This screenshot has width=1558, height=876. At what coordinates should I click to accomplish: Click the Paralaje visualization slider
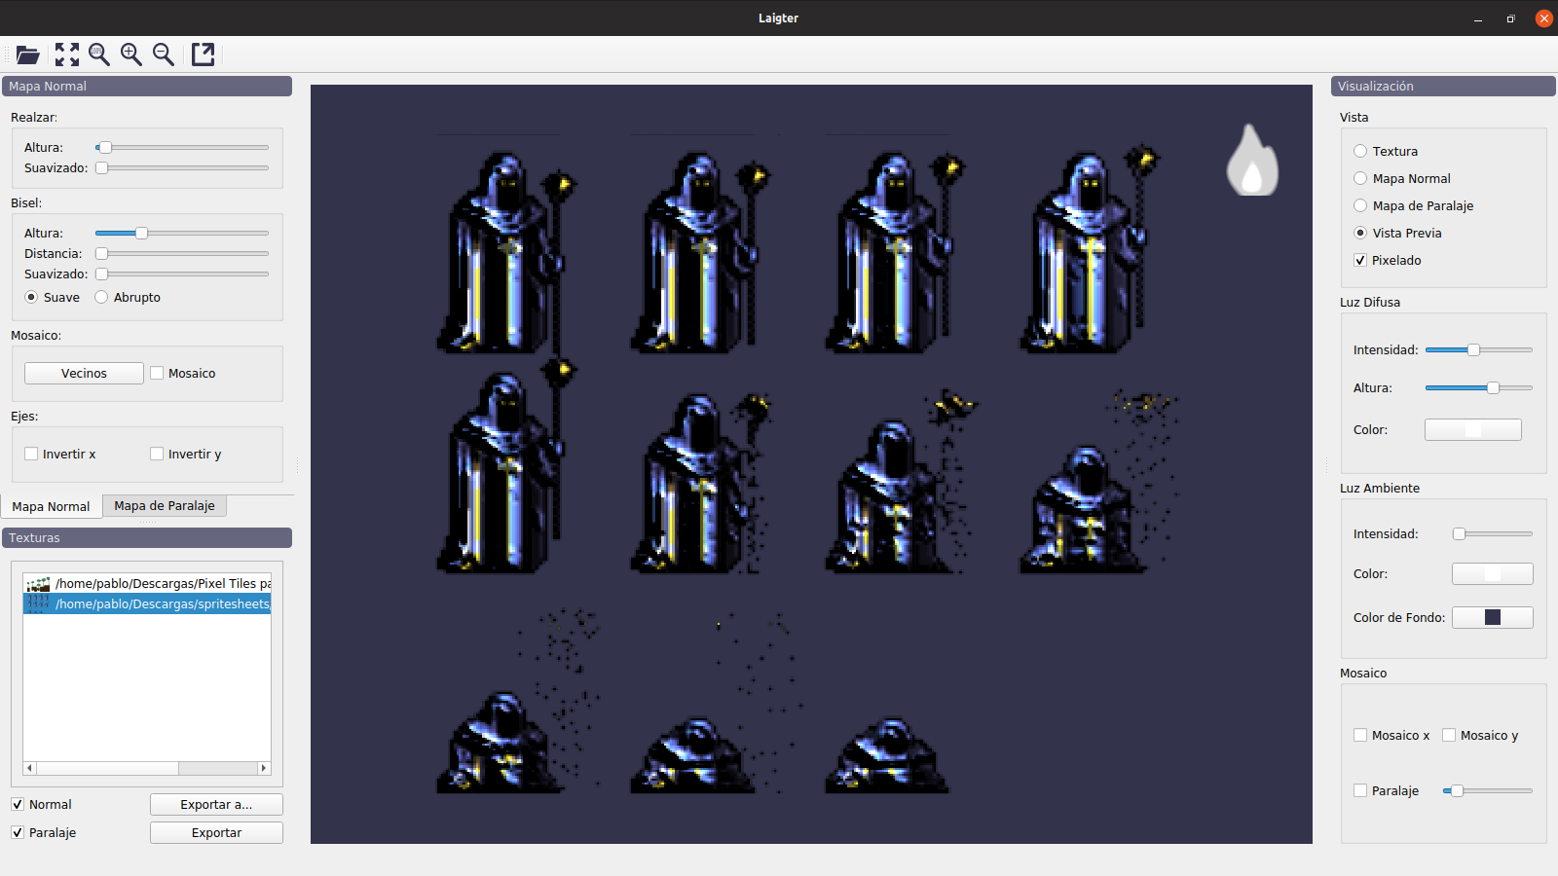(1488, 791)
